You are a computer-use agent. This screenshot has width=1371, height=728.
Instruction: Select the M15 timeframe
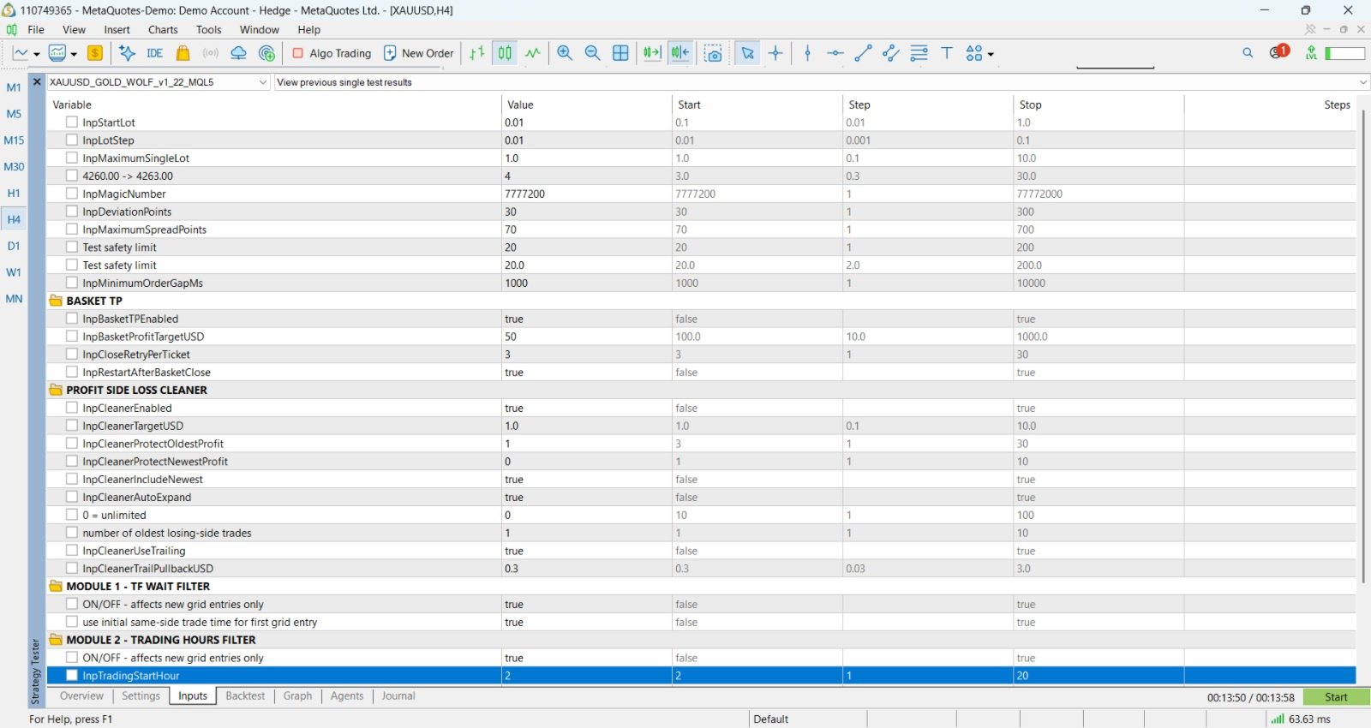tap(14, 140)
